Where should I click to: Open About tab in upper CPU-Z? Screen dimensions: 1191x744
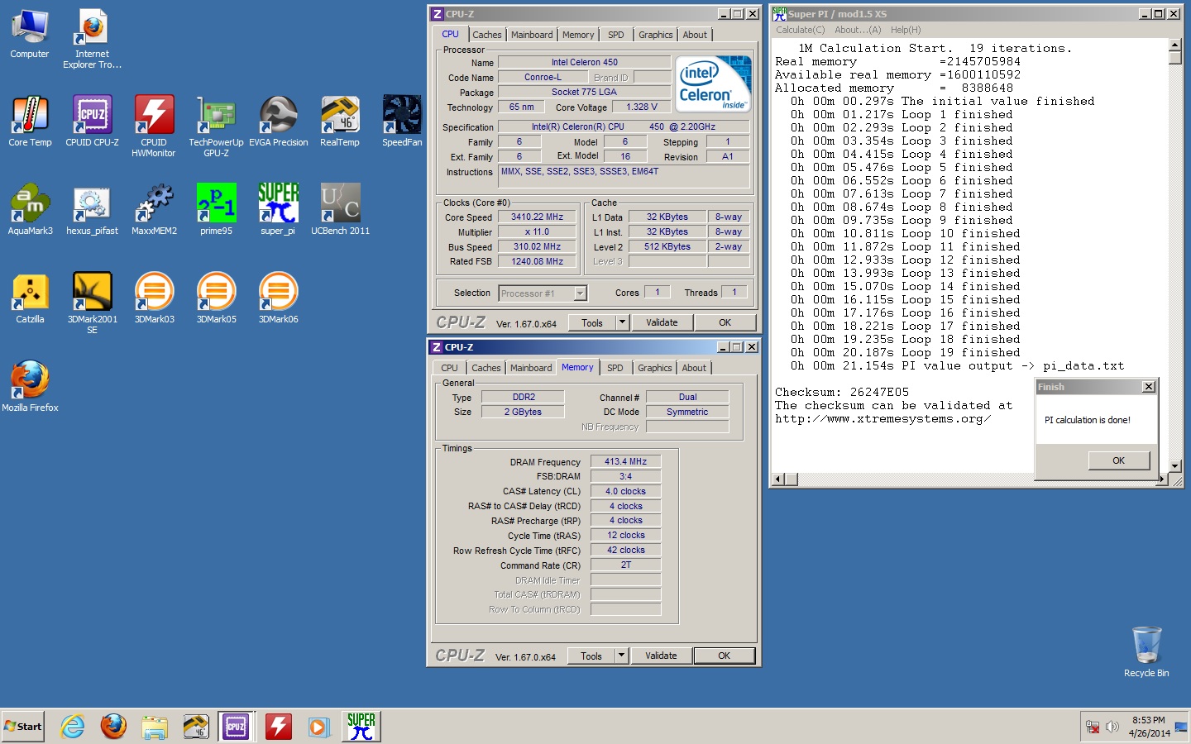tap(695, 35)
